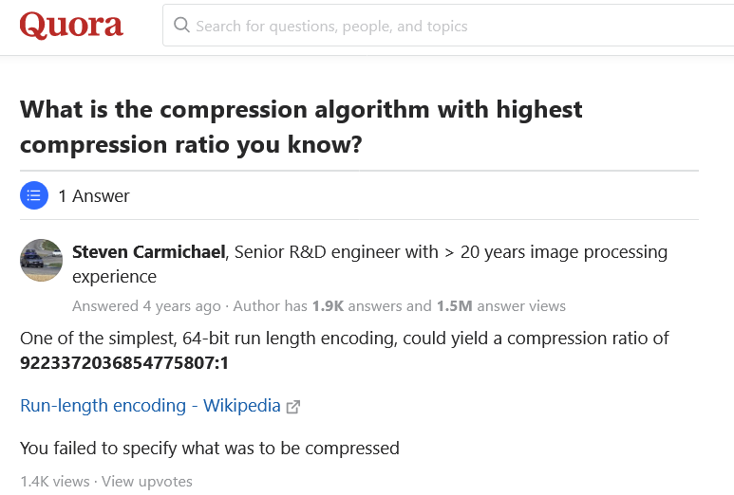Click the 'experience' credential continuation line
Screen dimensions: 734x495
point(114,277)
